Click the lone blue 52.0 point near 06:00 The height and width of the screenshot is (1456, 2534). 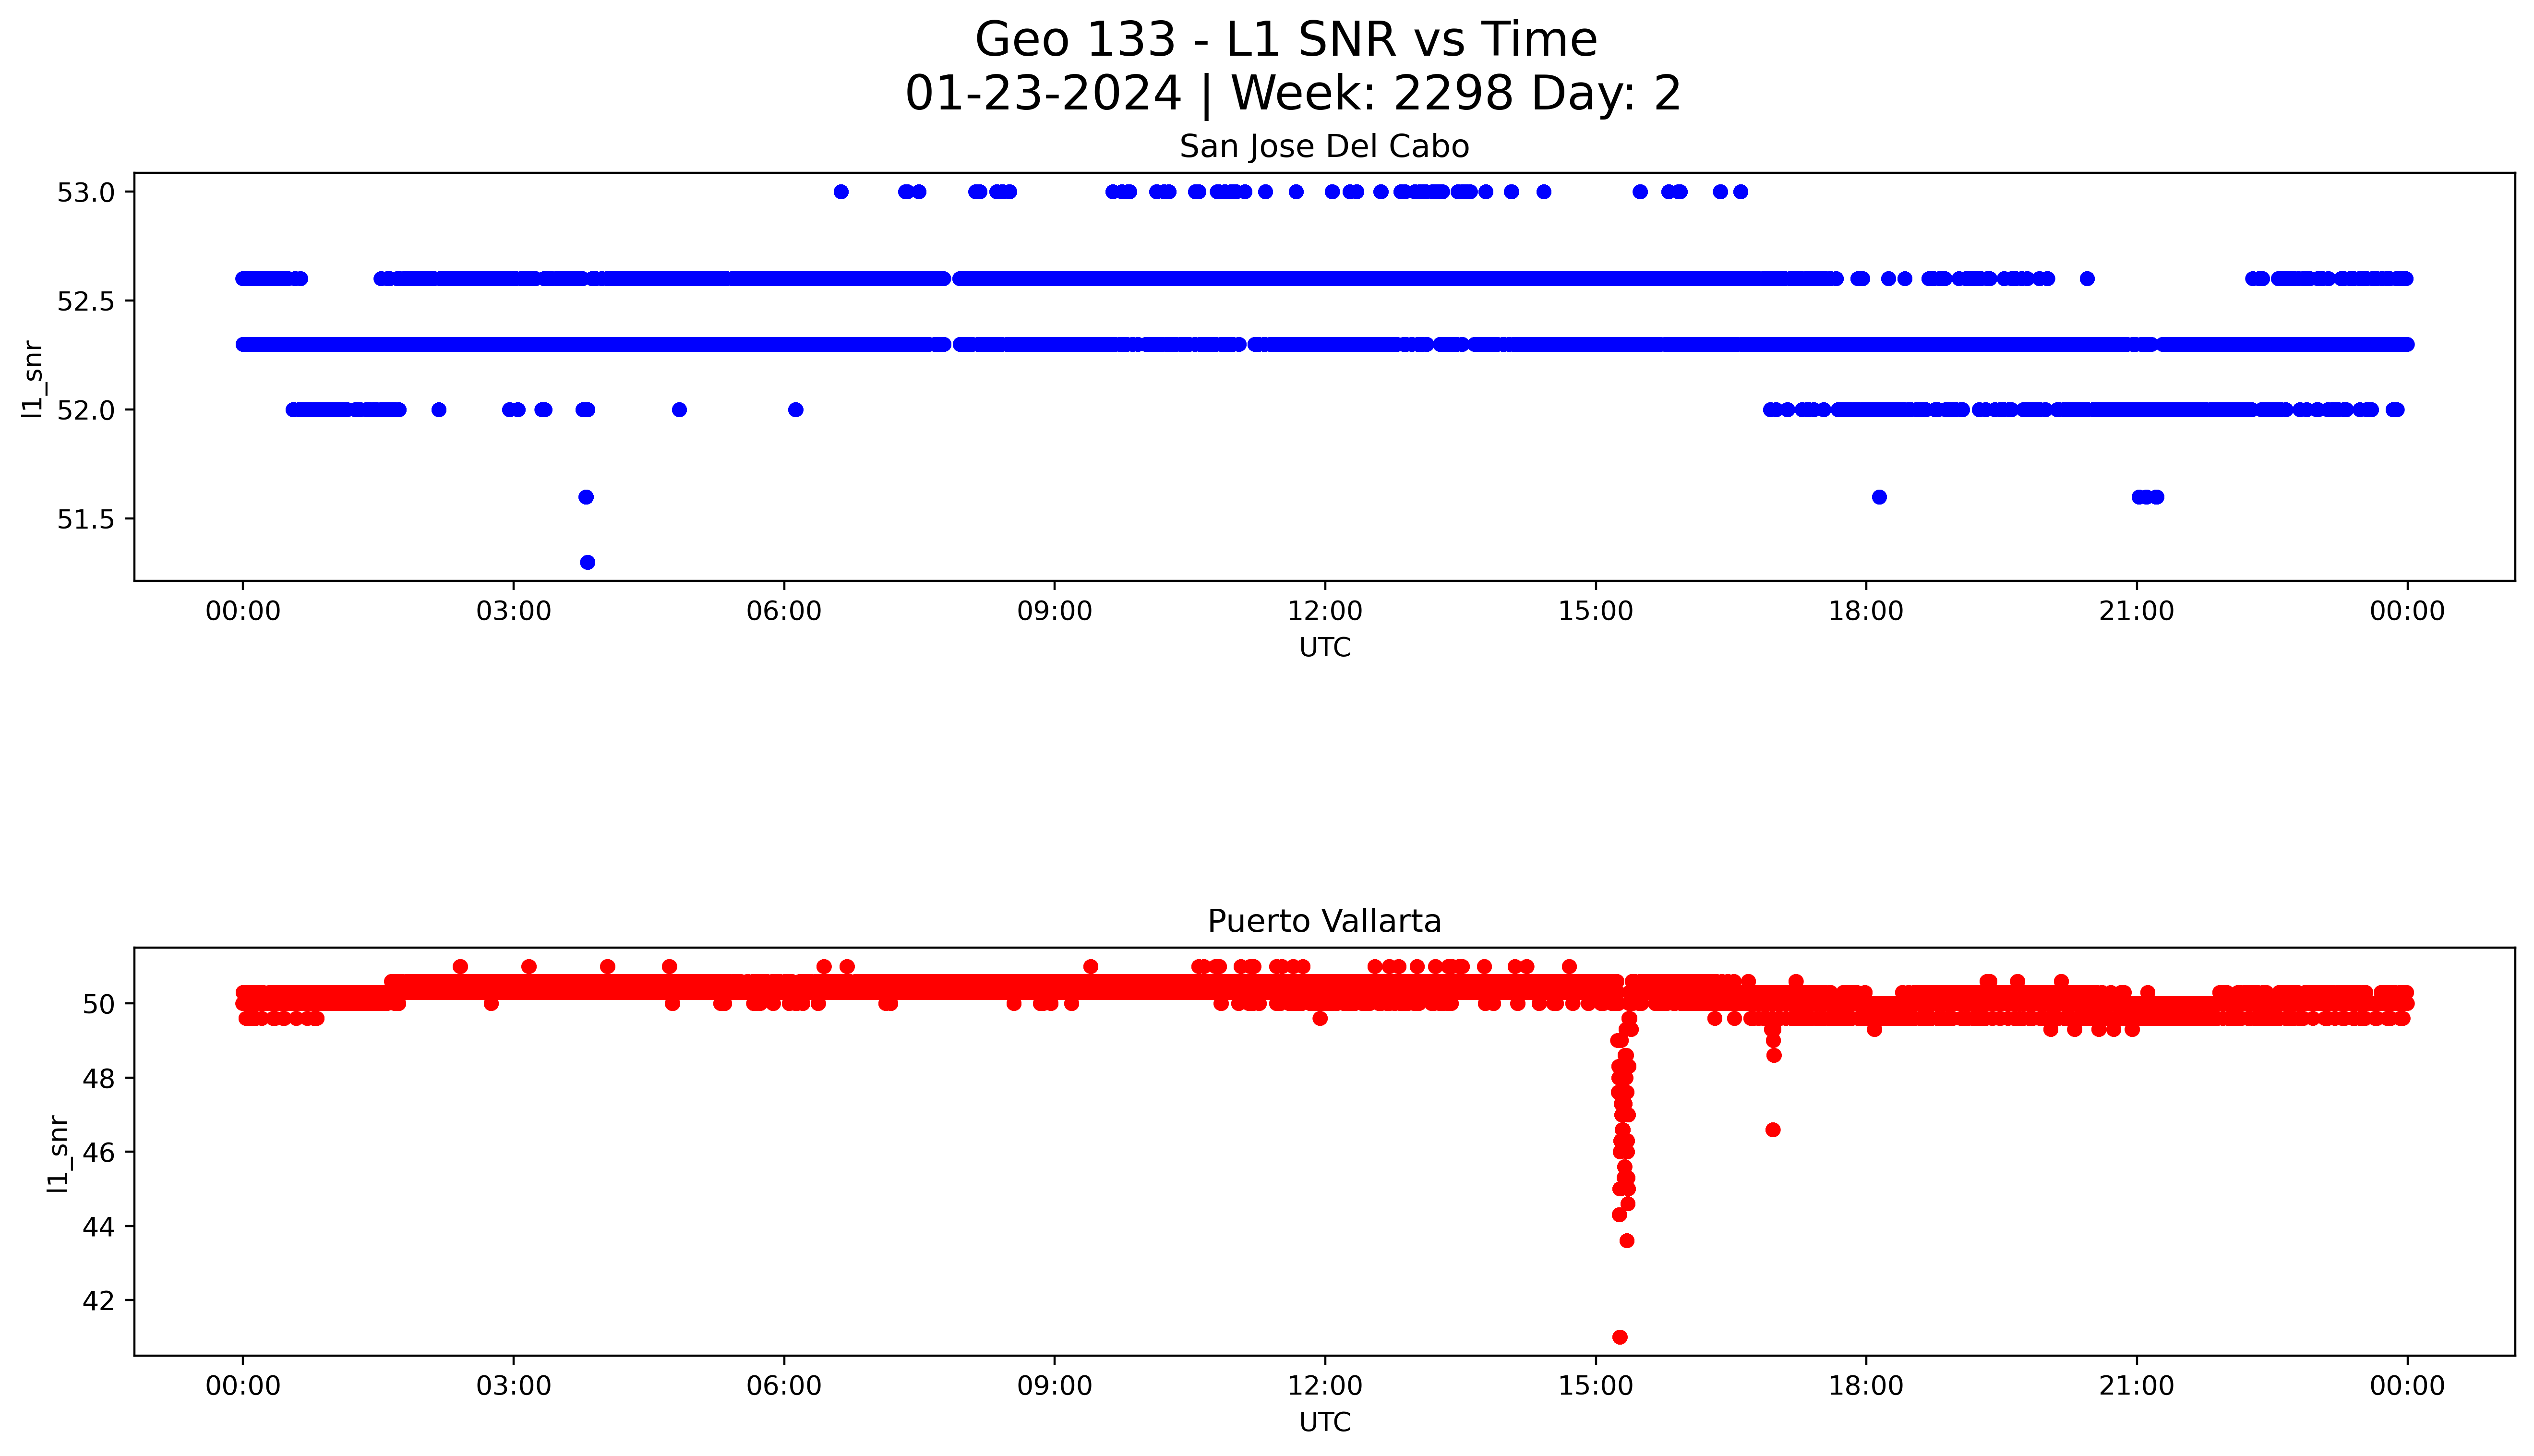(x=796, y=410)
